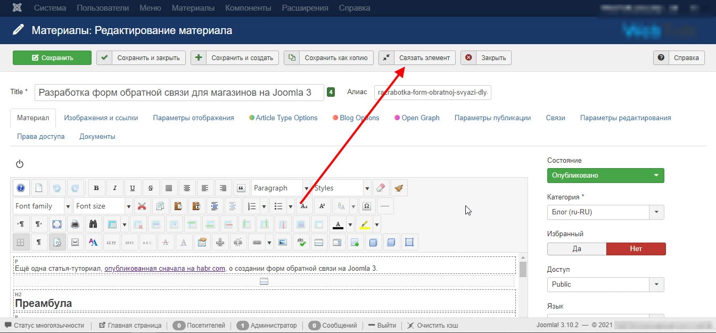Toggle bold formatting
This screenshot has height=333, width=716.
[96, 188]
